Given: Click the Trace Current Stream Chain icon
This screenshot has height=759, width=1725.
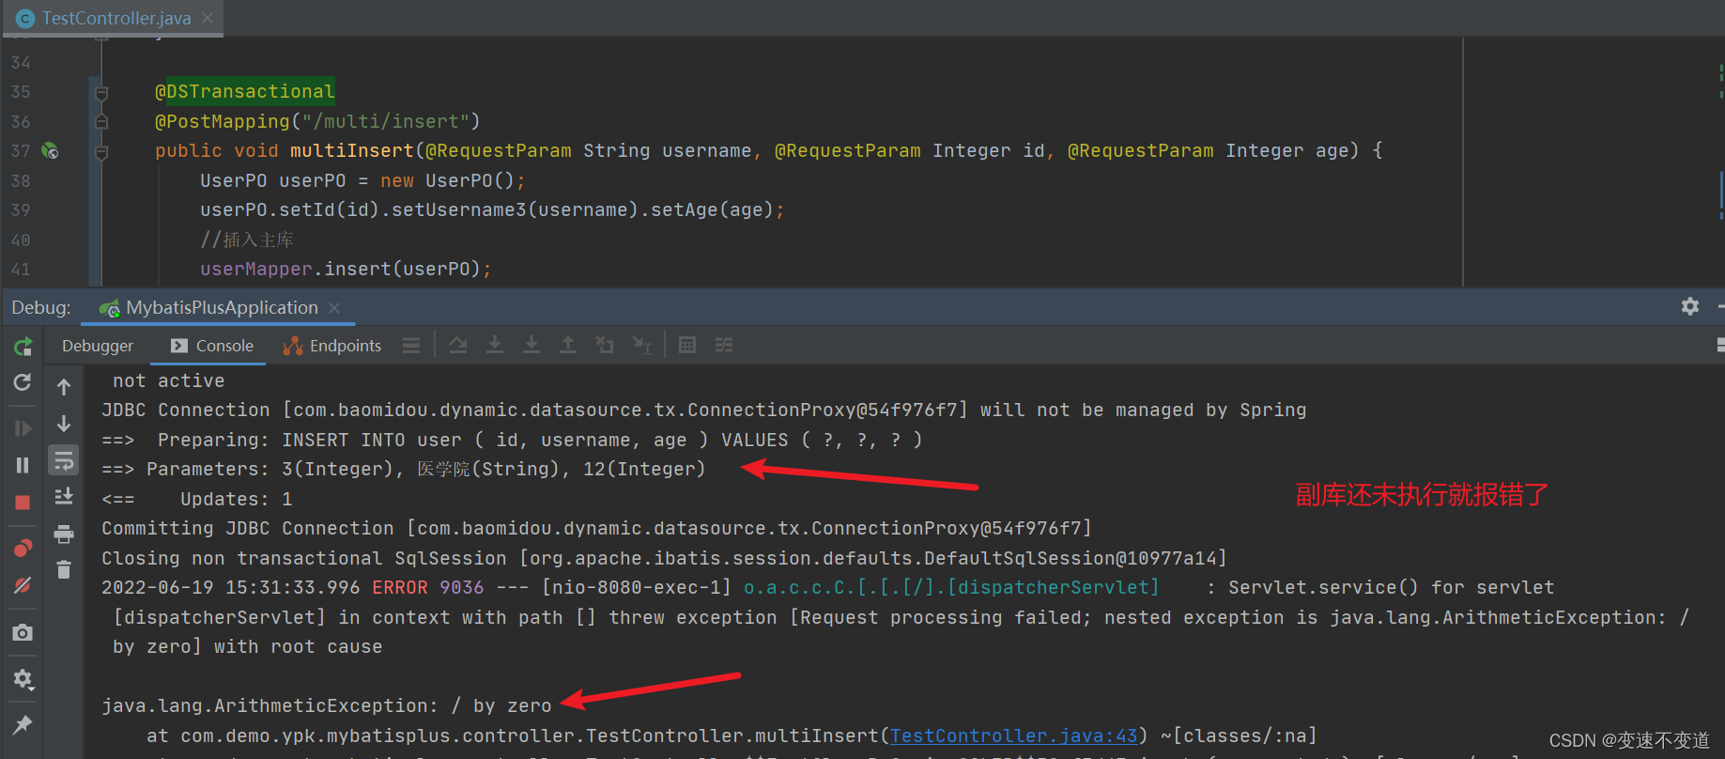Looking at the screenshot, I should 724,346.
